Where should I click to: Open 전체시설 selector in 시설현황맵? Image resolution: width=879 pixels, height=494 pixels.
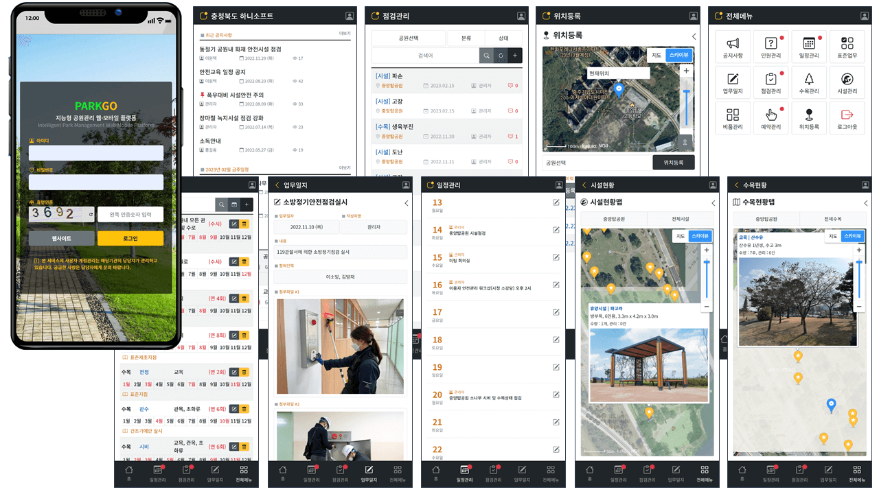click(680, 219)
